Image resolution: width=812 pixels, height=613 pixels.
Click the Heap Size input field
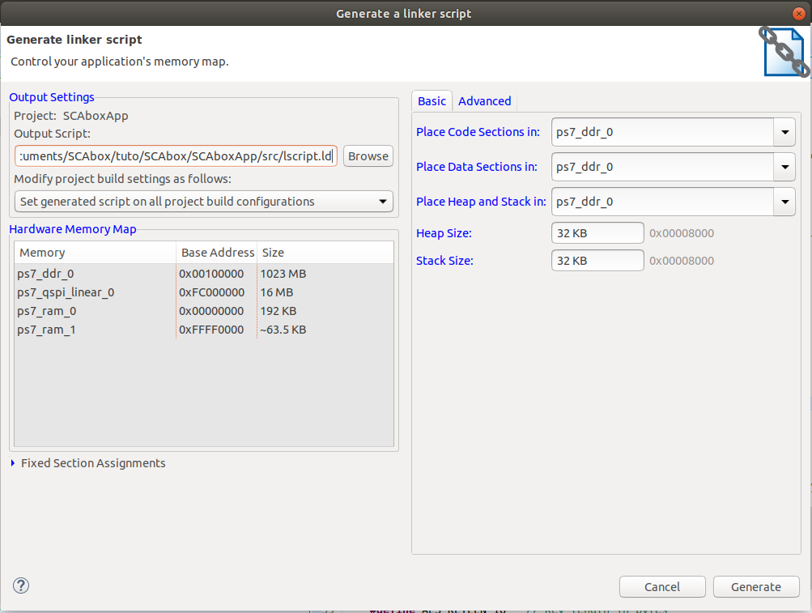(597, 233)
